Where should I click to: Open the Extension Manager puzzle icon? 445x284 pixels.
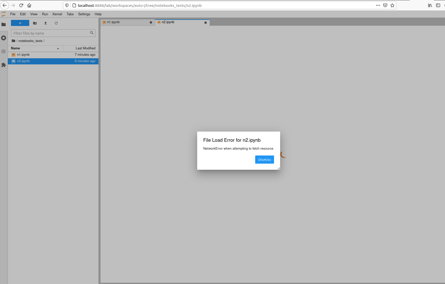(4, 65)
